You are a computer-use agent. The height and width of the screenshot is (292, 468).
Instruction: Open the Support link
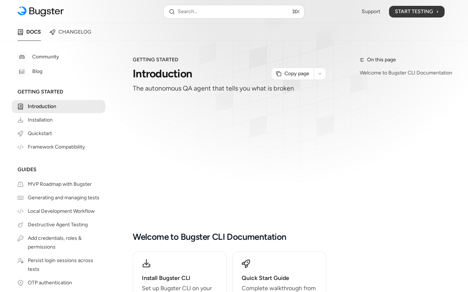tap(371, 12)
